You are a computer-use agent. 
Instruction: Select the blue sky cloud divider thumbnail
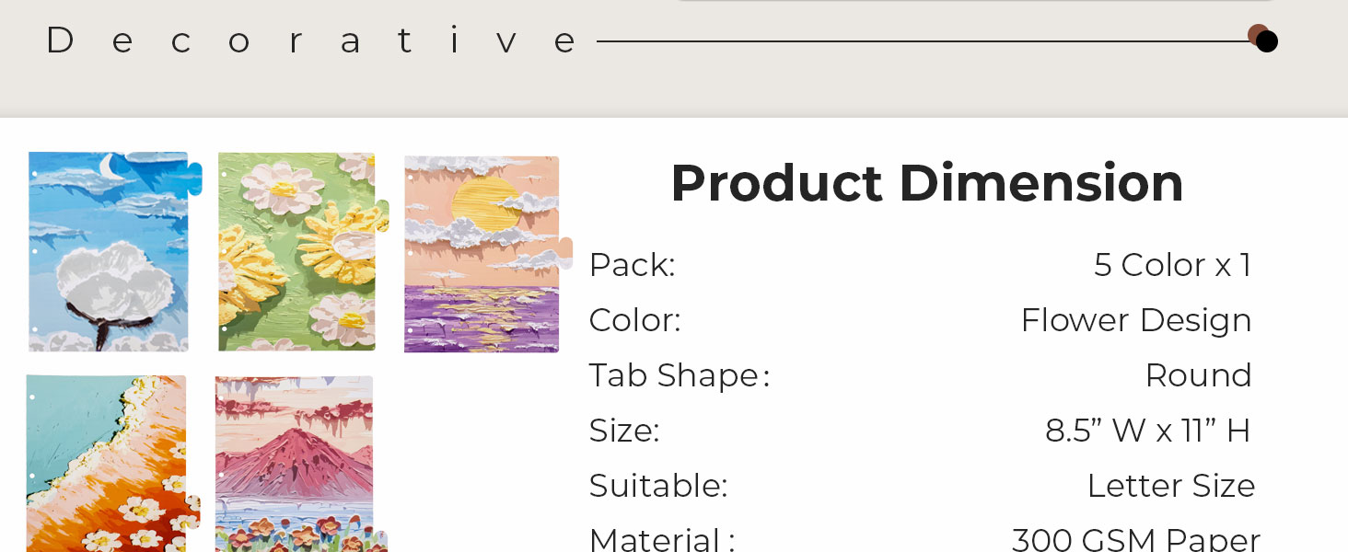(110, 251)
